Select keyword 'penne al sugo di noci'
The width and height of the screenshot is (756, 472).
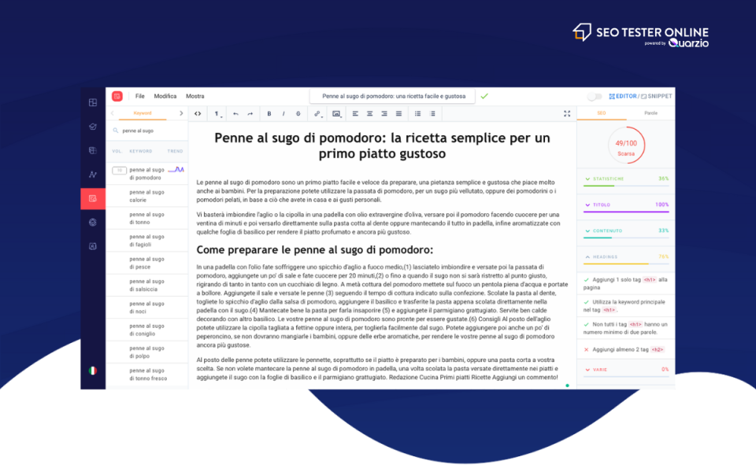tap(147, 308)
